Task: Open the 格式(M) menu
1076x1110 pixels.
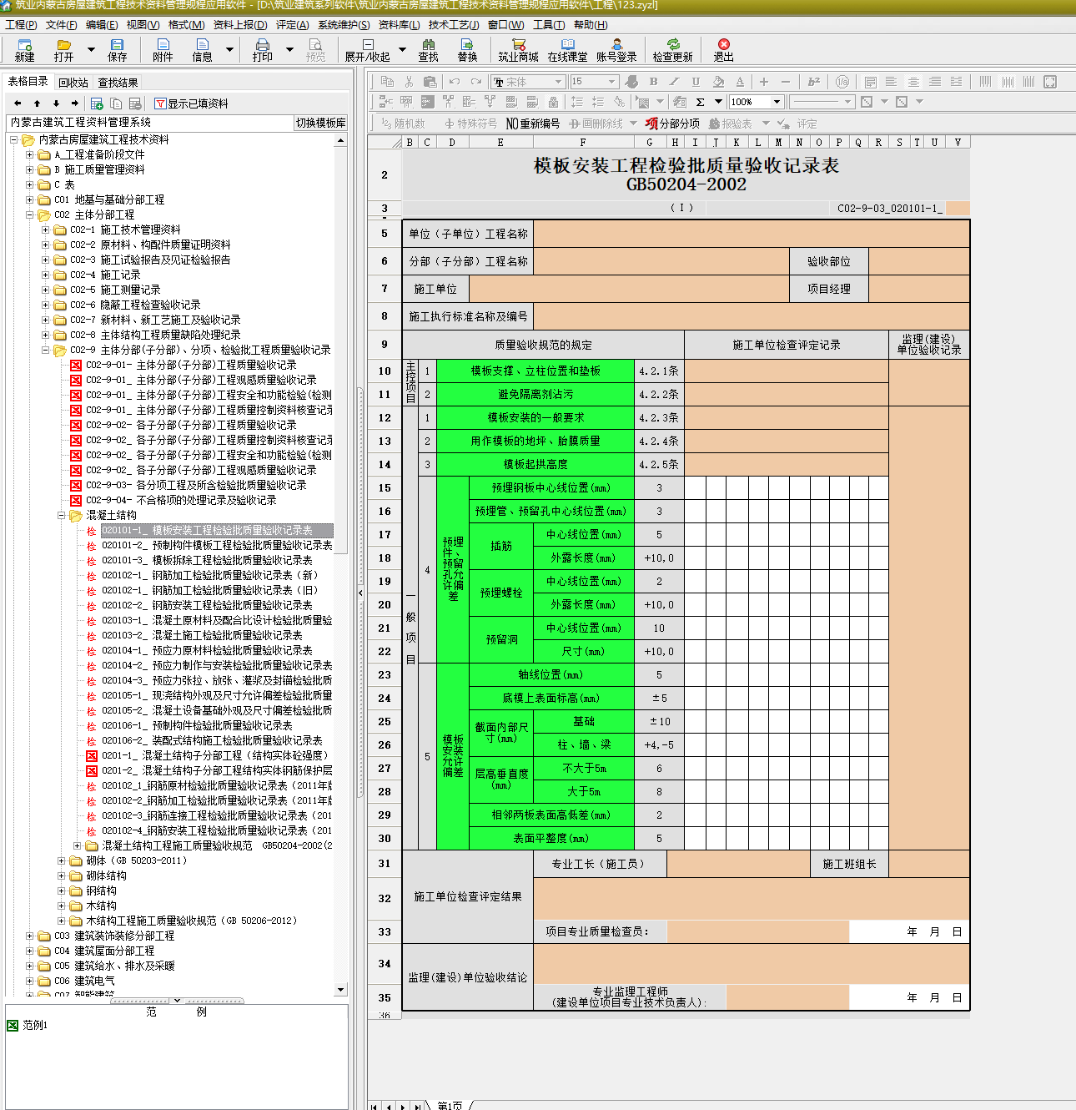Action: click(186, 25)
